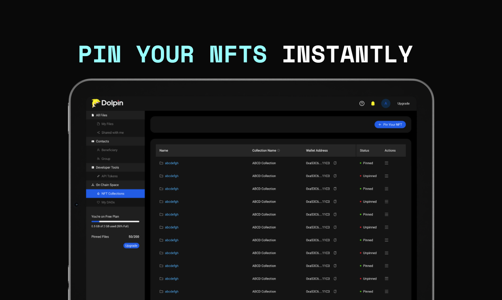502x300 pixels.
Task: Open the help question mark icon
Action: 362,103
